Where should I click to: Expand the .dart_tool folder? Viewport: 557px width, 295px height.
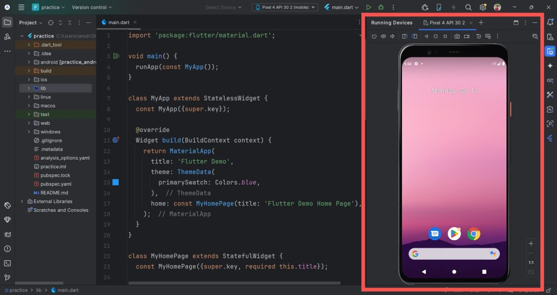[x=29, y=45]
